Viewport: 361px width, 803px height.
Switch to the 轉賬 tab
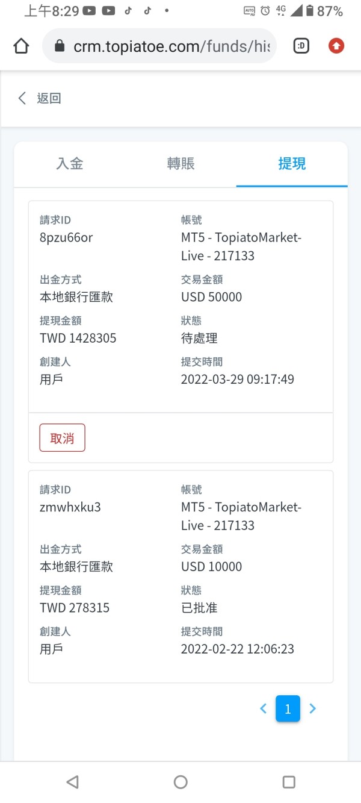[x=180, y=164]
